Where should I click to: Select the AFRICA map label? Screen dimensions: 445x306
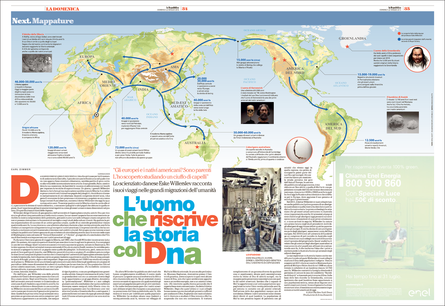point(84,103)
